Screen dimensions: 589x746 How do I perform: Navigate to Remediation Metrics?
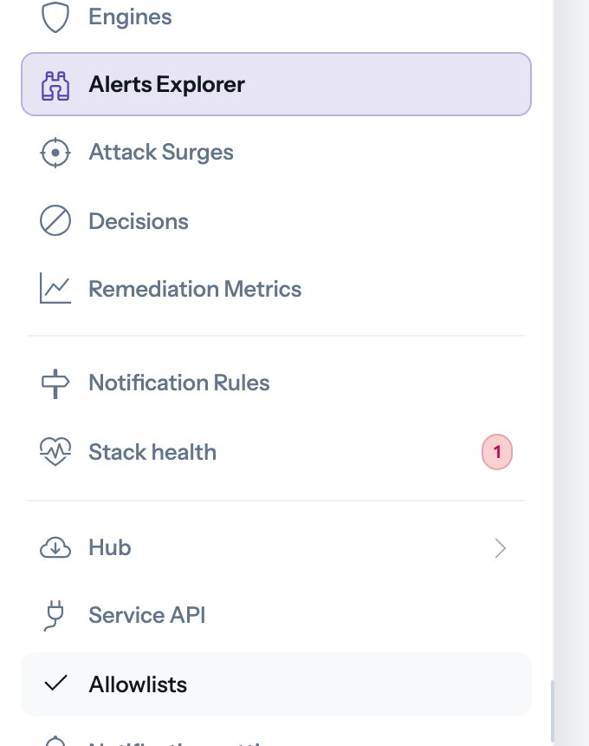point(276,288)
